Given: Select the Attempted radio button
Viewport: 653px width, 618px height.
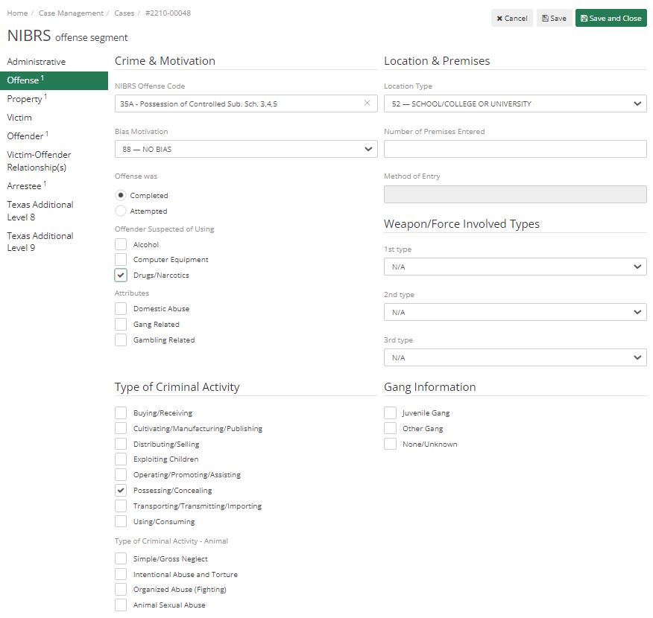Looking at the screenshot, I should pos(120,211).
